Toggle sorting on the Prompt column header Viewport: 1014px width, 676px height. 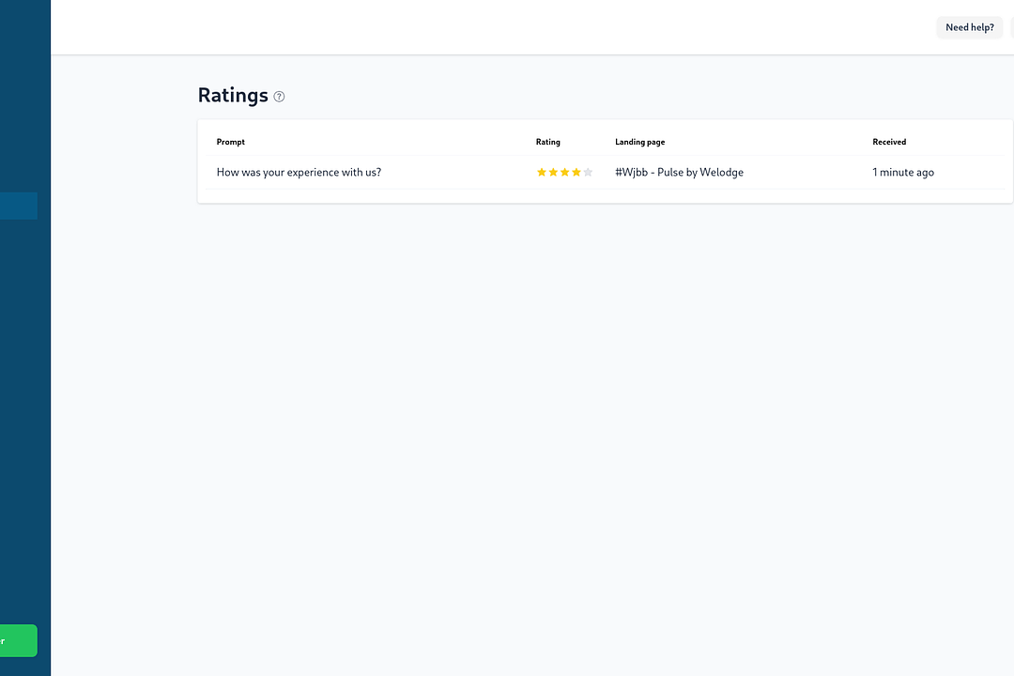[x=231, y=142]
